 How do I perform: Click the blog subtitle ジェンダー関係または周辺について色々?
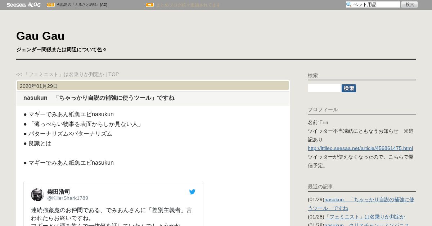62,50
